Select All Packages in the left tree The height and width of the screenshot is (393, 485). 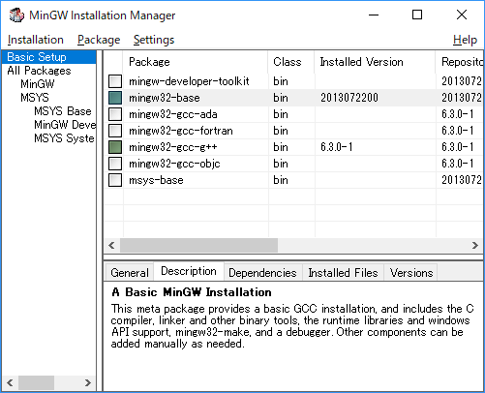point(39,71)
